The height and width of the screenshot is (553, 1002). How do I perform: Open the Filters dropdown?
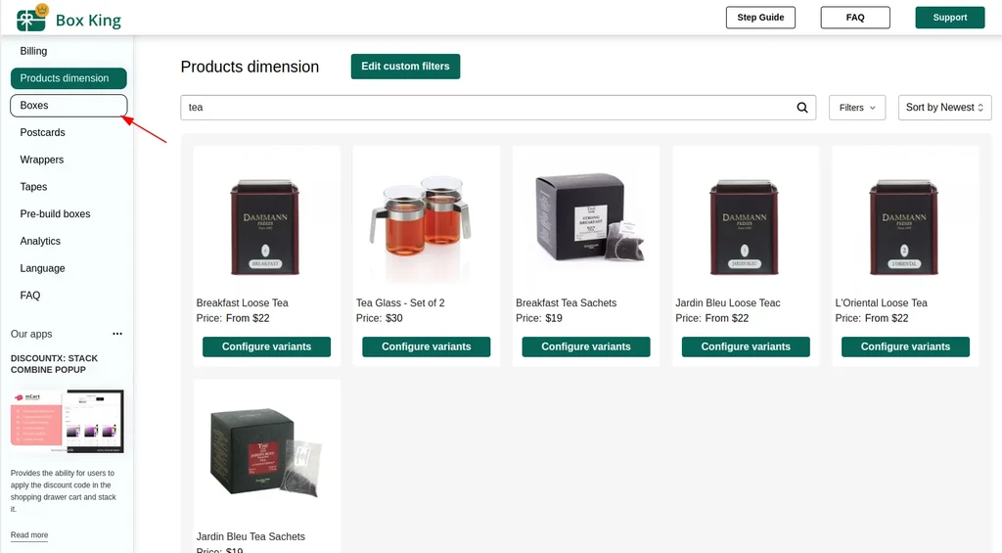pos(857,108)
